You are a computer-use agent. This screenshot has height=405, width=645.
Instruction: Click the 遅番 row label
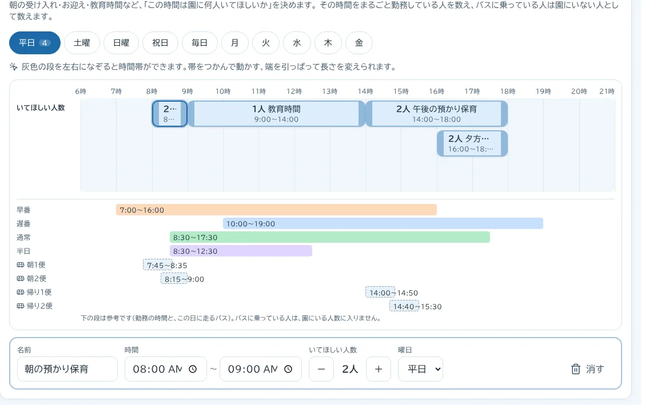coord(23,223)
